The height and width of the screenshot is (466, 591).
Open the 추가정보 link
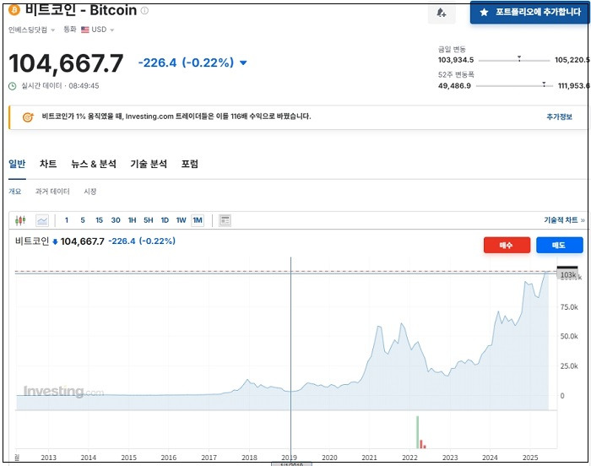click(559, 116)
